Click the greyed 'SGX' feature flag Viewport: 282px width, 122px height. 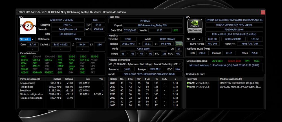pos(71,72)
